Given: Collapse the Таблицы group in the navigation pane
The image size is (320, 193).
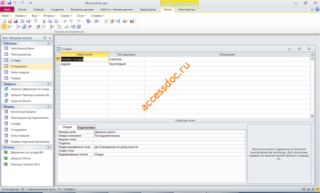Looking at the screenshot, I should pyautogui.click(x=48, y=44).
